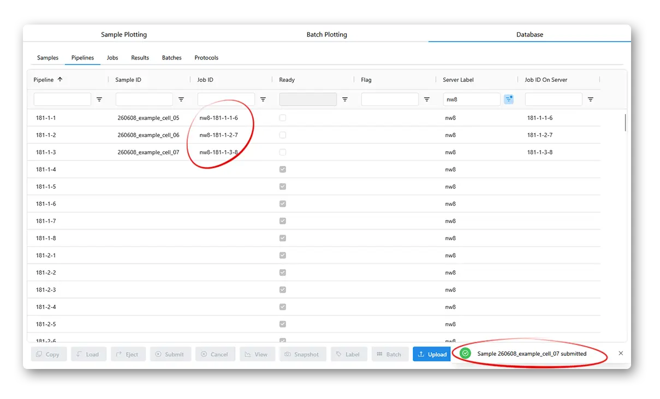660x399 pixels.
Task: Toggle Ready checkbox for pipeline 181-1-4
Action: [x=283, y=169]
